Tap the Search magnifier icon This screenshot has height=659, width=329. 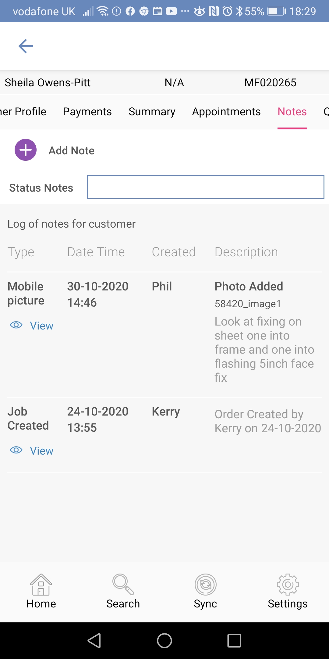pos(123,585)
